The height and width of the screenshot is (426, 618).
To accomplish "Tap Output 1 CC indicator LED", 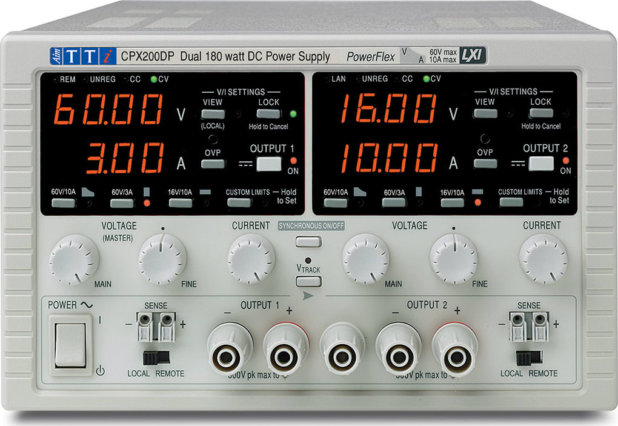I will tap(126, 79).
